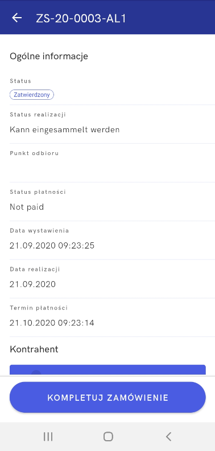
Task: Select the Zatwierdzony status chip
Action: [x=32, y=95]
